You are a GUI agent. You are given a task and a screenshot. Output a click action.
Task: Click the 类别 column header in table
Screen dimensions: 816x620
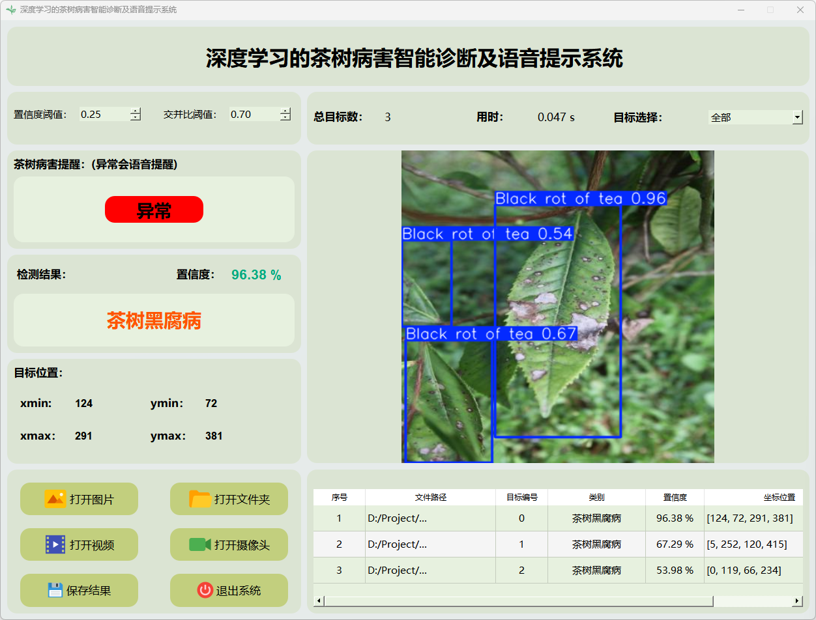[596, 497]
